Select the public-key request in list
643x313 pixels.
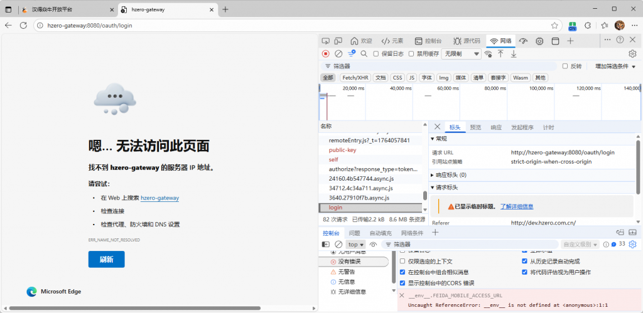pyautogui.click(x=342, y=150)
